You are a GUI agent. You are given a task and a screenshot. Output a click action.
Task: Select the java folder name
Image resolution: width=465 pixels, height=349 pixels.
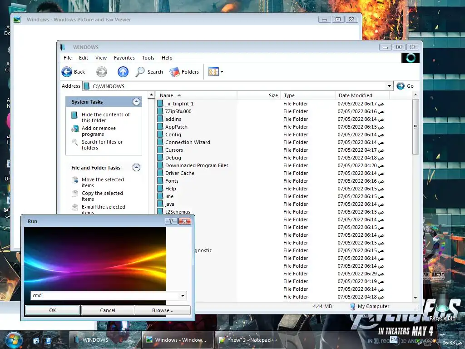coord(170,204)
